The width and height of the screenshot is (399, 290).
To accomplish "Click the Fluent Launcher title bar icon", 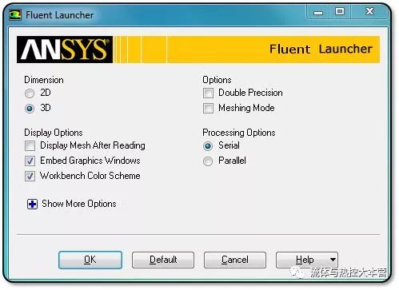I will coord(15,14).
